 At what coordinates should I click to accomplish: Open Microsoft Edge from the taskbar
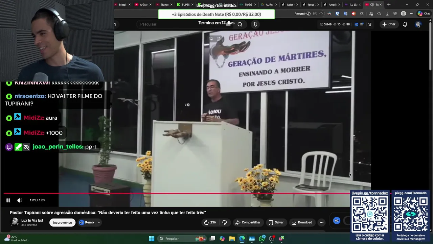pos(242,239)
